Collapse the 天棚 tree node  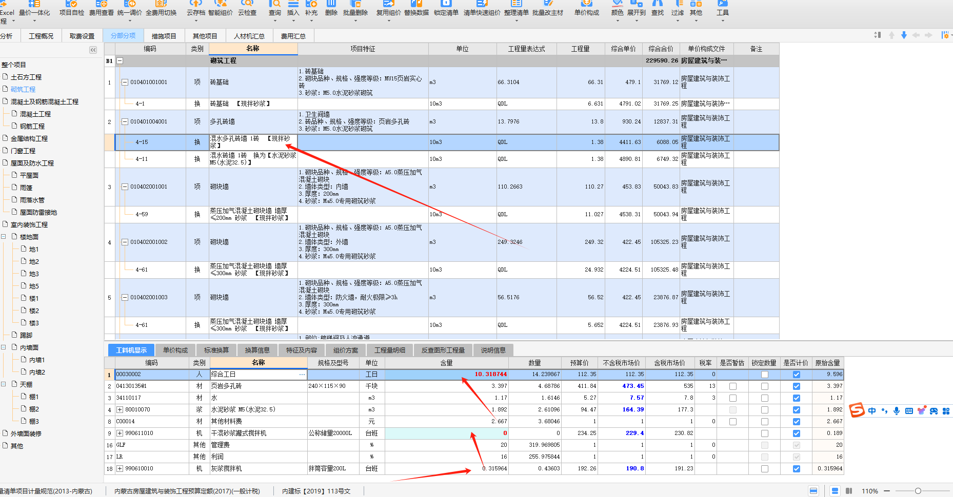[4, 384]
